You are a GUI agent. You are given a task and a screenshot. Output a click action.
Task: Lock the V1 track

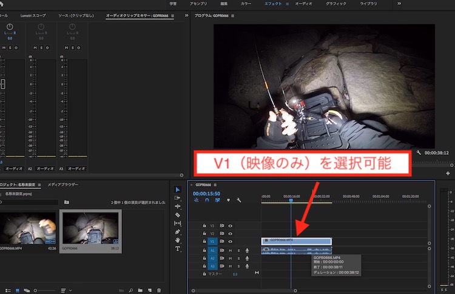pyautogui.click(x=204, y=241)
